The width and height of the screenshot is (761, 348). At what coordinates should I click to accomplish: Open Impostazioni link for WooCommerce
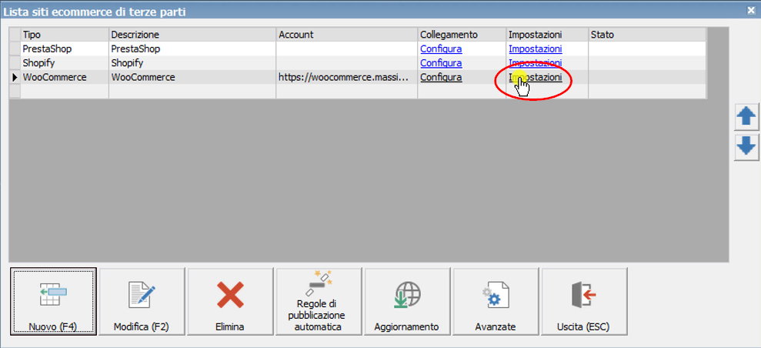coord(536,77)
